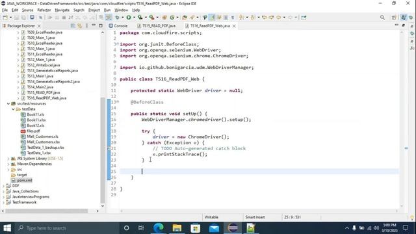
Task: Switch to the Console tab
Action: coord(118,26)
